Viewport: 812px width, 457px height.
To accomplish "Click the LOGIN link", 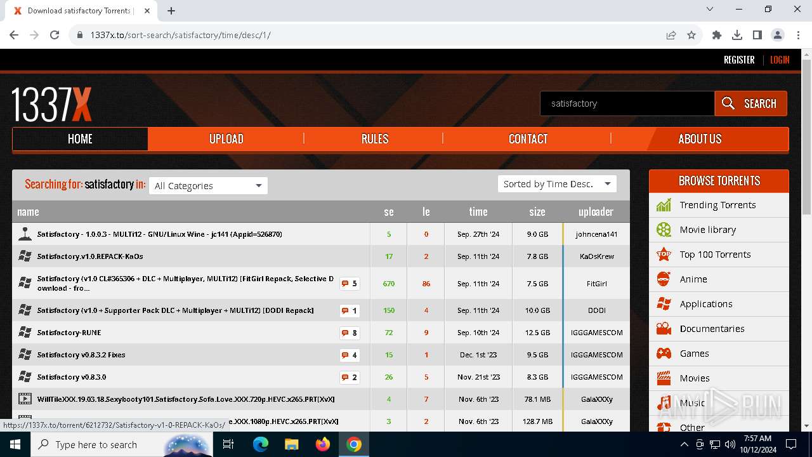I will click(x=780, y=60).
